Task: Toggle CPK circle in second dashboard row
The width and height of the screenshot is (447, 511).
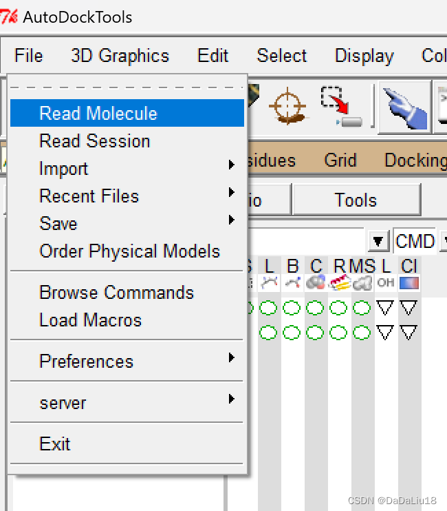Action: (x=315, y=333)
